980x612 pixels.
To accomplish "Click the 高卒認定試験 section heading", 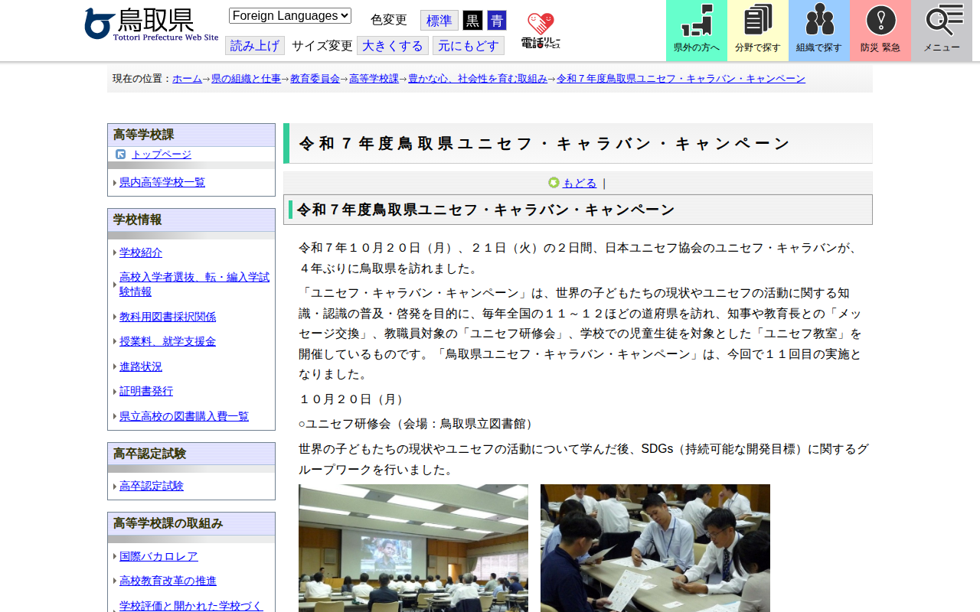I will tap(150, 454).
